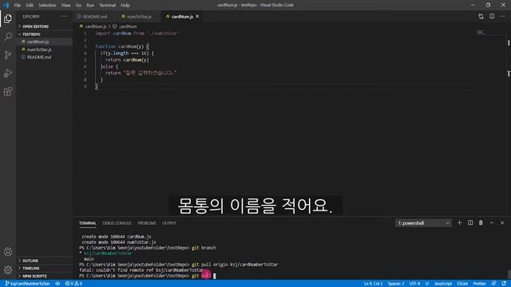Open the Selection menu
Image resolution: width=511 pixels, height=287 pixels.
point(47,6)
